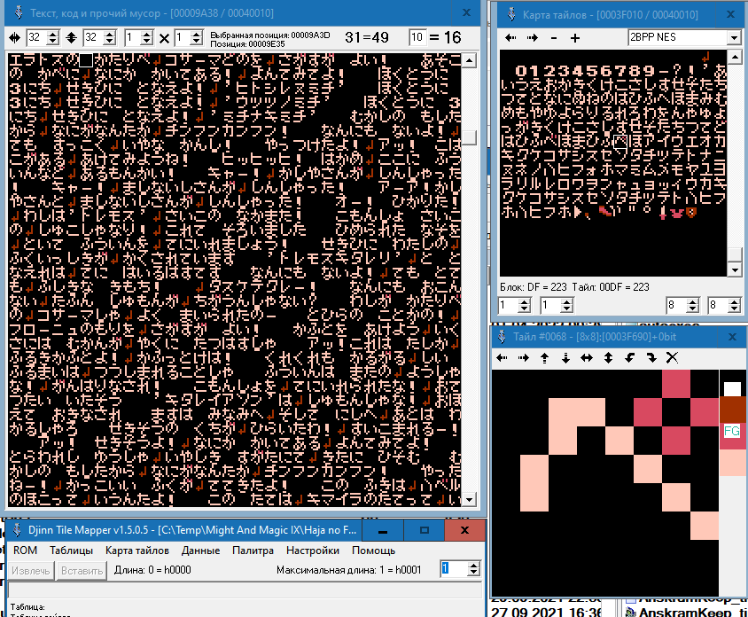Click the "Блок: DF = 223" status text

coord(534,287)
